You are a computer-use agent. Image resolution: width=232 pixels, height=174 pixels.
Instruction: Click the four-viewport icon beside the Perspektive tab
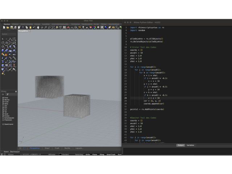click(20, 148)
